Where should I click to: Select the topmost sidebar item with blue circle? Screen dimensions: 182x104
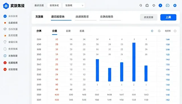click(x=11, y=16)
